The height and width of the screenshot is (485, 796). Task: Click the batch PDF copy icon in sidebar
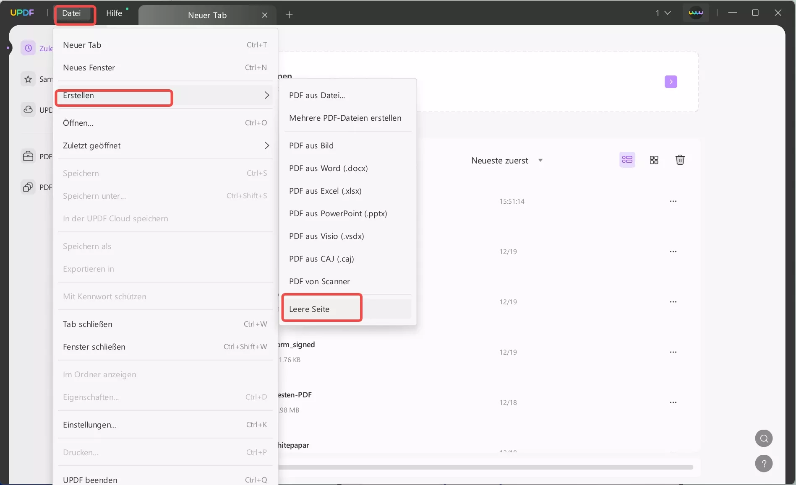tap(28, 187)
